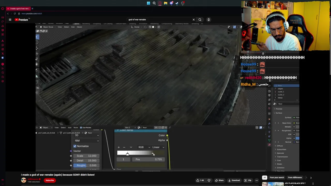Start voice search with microphone
The width and height of the screenshot is (331, 186).
point(209,20)
